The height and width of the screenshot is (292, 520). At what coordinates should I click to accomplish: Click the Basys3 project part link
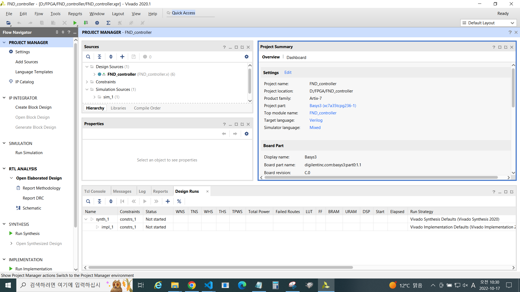pyautogui.click(x=333, y=106)
